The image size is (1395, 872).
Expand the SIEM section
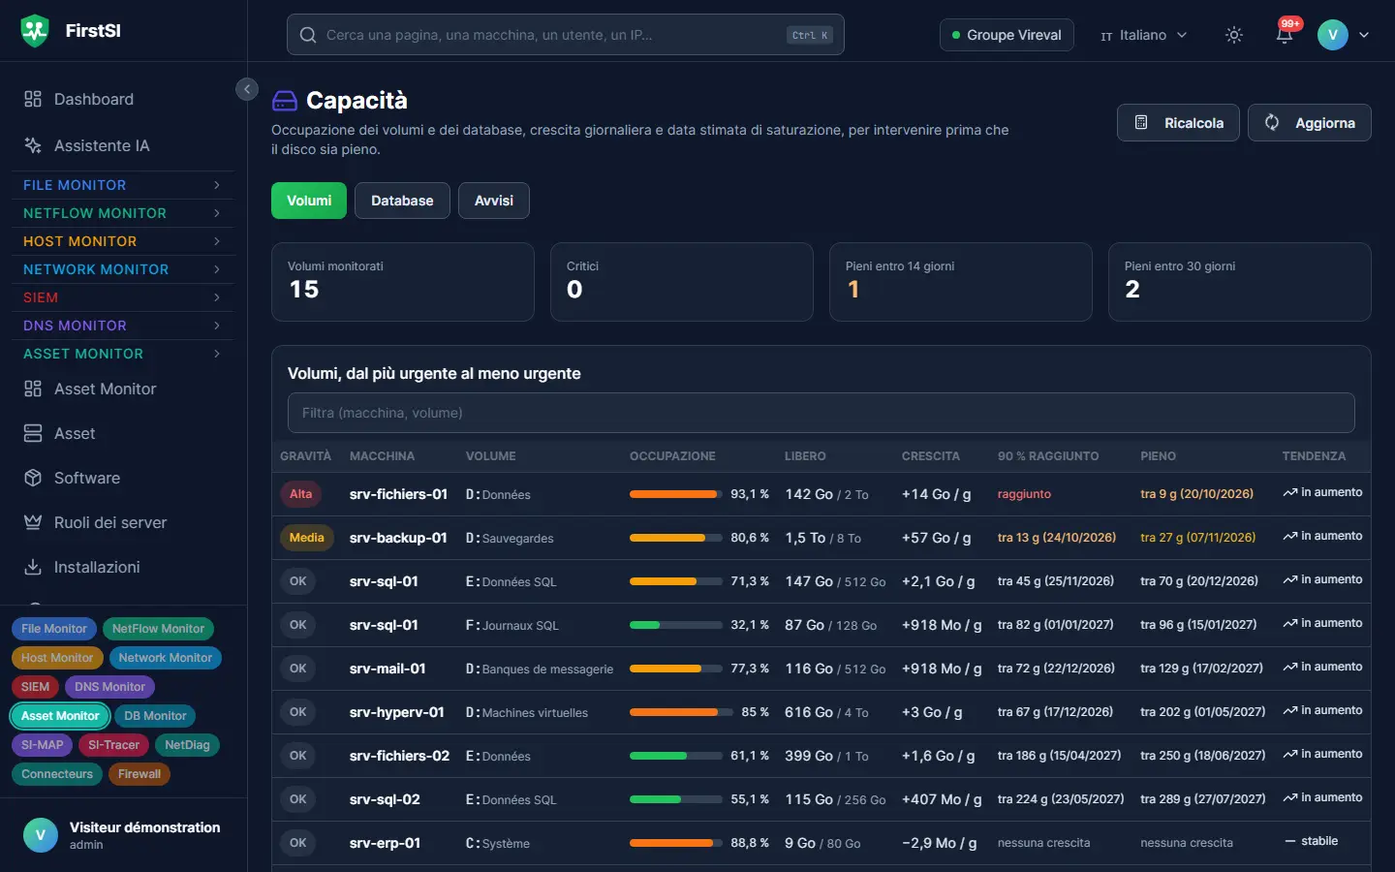122,297
